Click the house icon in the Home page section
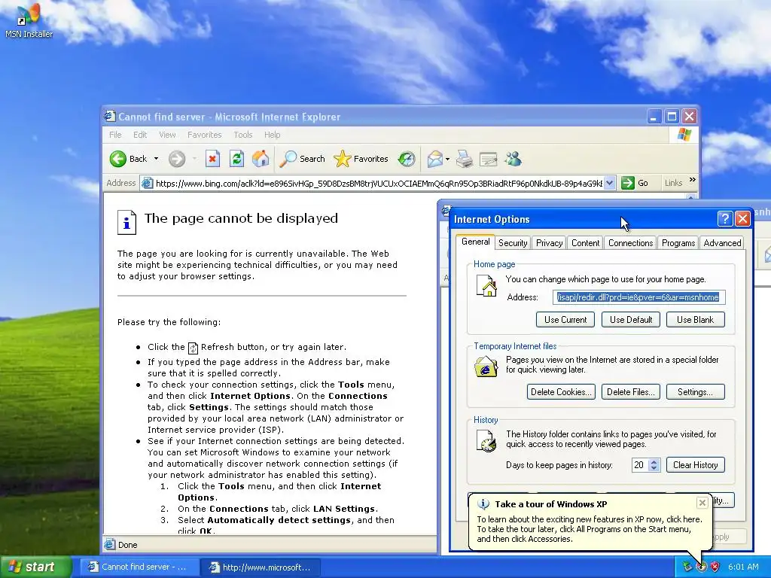 tap(487, 285)
